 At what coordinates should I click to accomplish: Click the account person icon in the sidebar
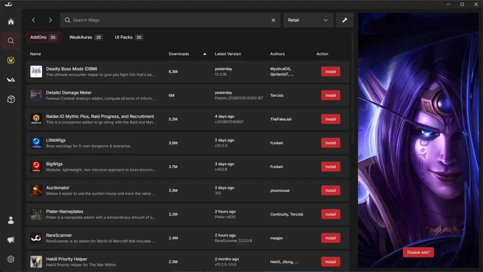pos(11,220)
